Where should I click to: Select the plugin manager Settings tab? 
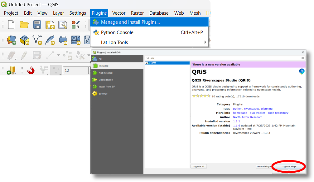tap(117, 94)
